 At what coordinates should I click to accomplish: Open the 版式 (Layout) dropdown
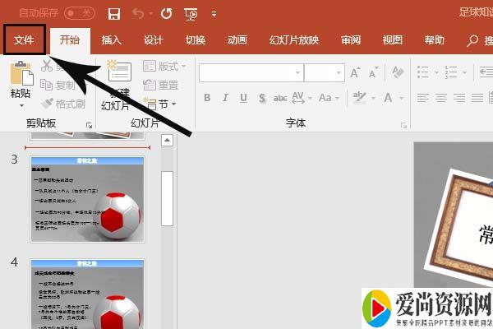[164, 66]
